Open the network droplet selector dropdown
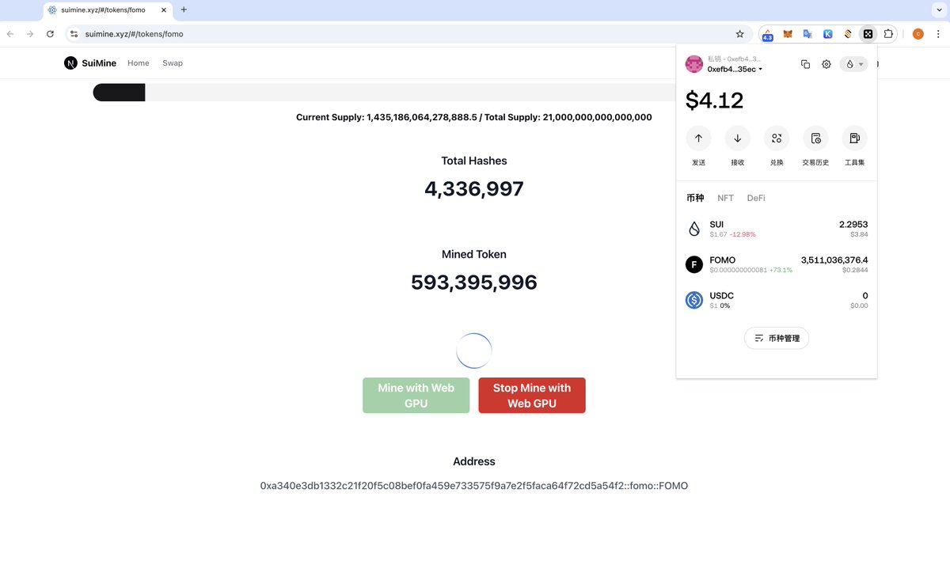This screenshot has height=588, width=950. click(853, 64)
